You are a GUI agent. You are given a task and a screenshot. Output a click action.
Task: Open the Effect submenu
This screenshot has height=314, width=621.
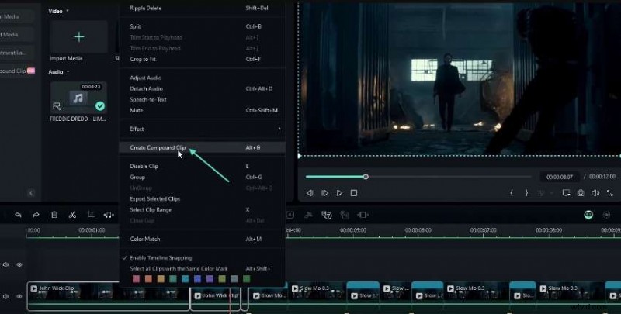[203, 129]
